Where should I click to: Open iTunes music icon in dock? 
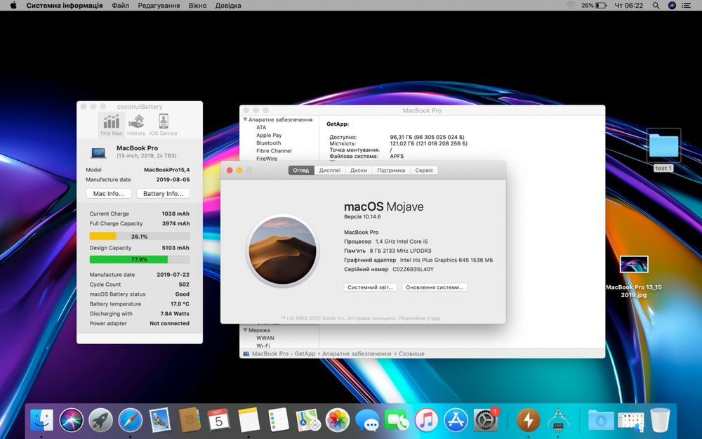[426, 421]
